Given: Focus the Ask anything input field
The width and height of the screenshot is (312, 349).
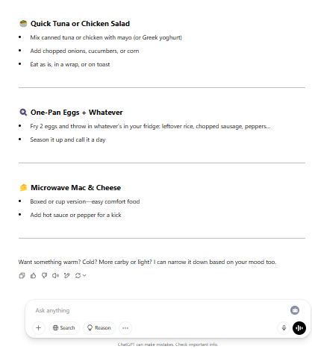Looking at the screenshot, I should tap(159, 310).
